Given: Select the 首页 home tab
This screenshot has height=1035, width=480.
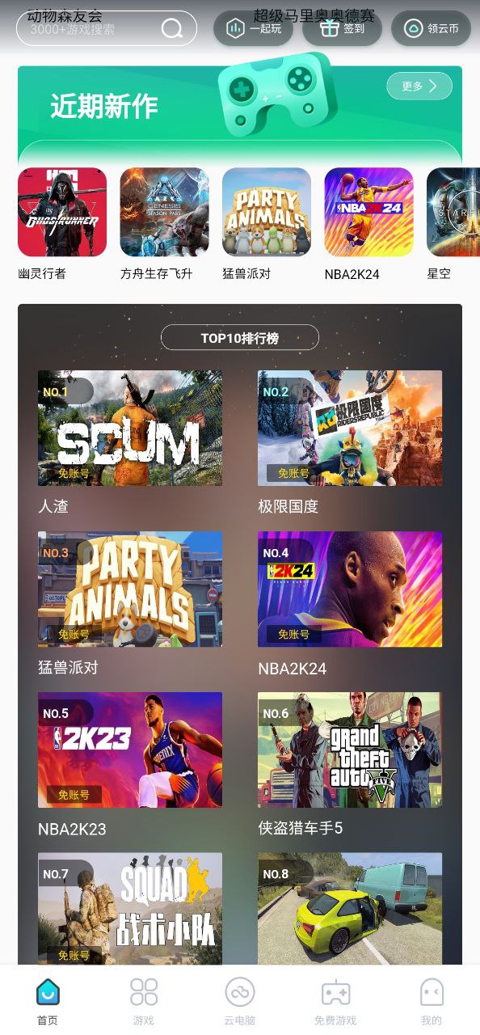Looking at the screenshot, I should point(48,1001).
